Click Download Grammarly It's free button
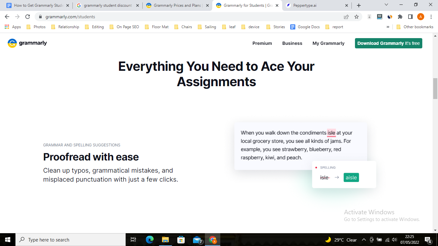The width and height of the screenshot is (438, 246). (389, 43)
